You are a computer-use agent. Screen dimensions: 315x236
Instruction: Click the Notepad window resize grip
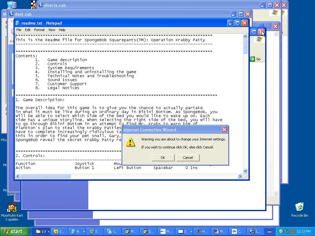(x=245, y=176)
